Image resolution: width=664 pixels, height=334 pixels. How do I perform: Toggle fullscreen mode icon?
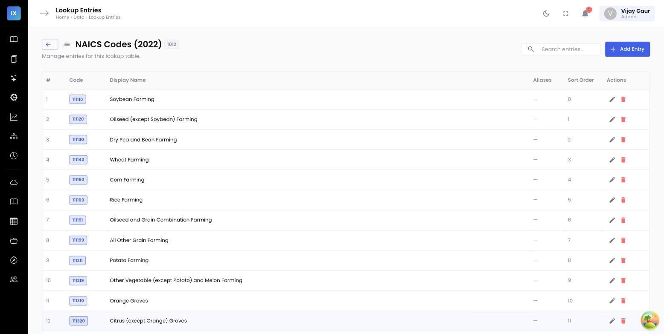(x=566, y=13)
